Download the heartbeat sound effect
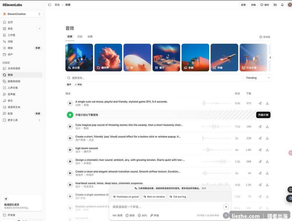 [x=267, y=185]
